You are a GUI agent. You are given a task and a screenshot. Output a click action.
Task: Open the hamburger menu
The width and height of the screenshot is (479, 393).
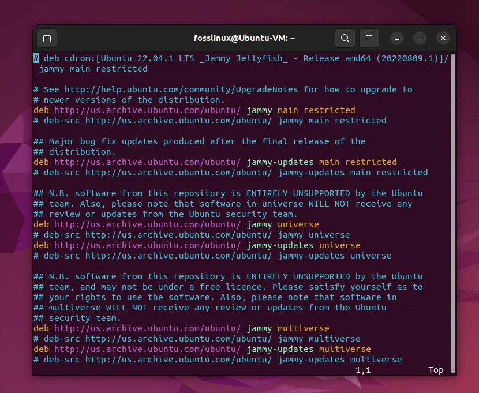point(369,38)
